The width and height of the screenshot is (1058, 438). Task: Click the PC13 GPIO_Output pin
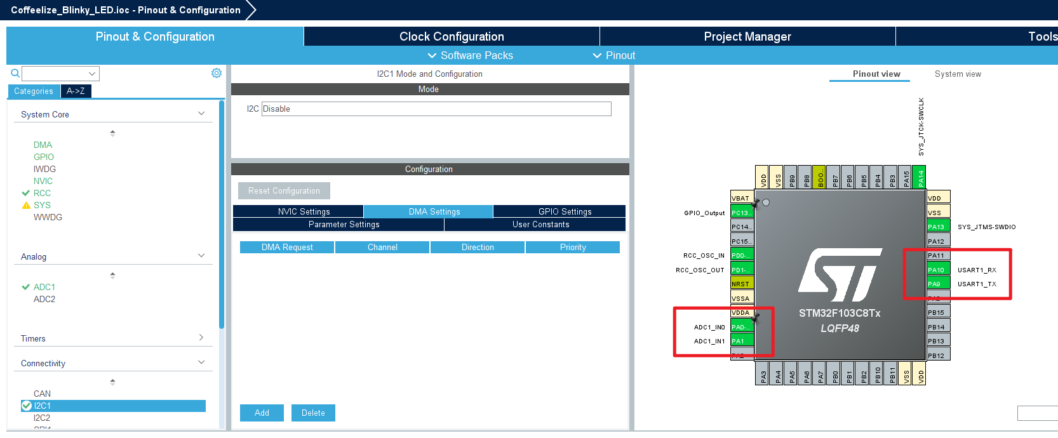pyautogui.click(x=742, y=213)
